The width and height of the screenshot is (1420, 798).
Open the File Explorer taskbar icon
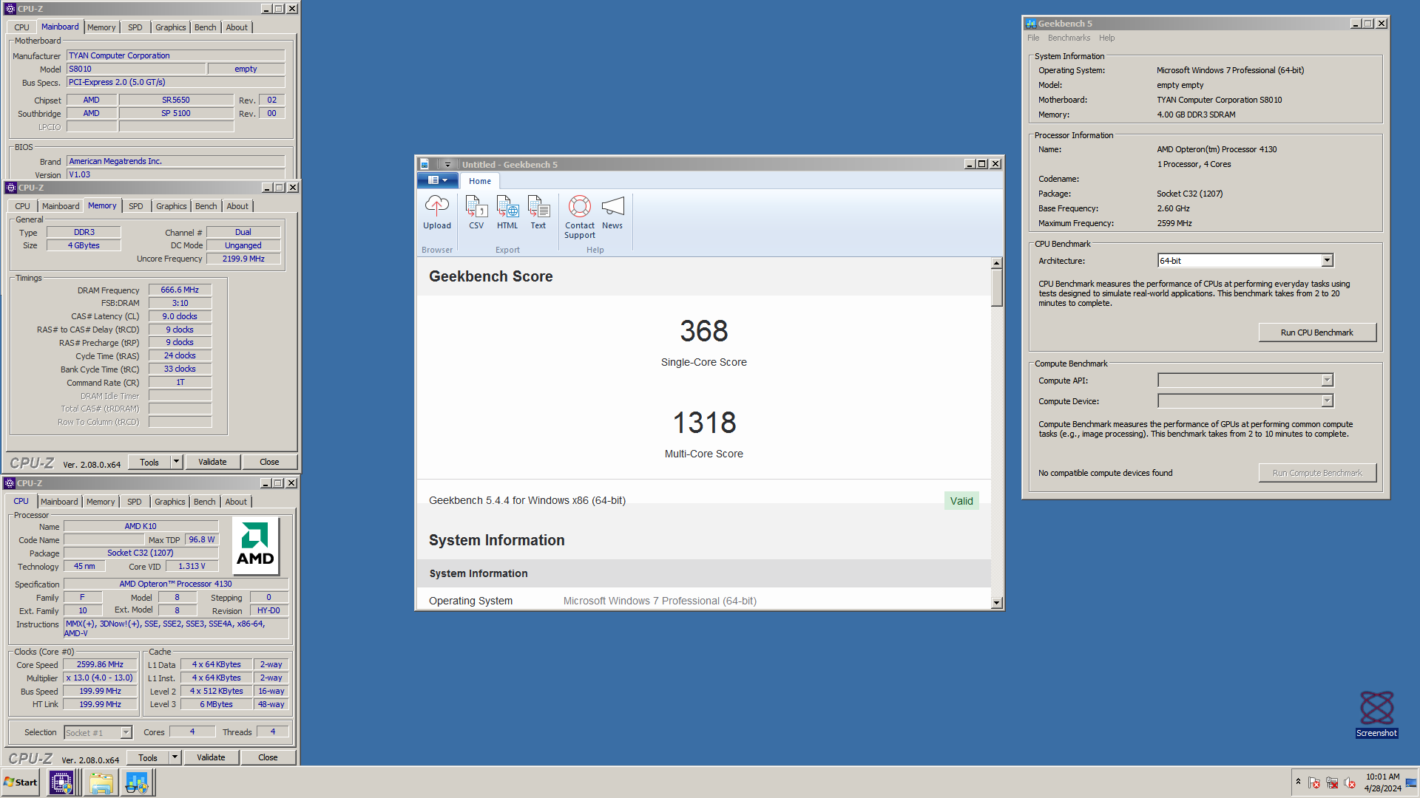(101, 782)
